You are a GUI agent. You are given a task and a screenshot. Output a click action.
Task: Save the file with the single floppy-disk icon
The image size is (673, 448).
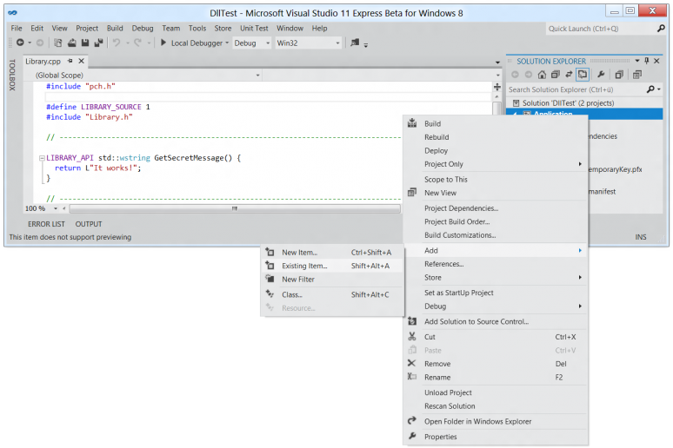[85, 43]
